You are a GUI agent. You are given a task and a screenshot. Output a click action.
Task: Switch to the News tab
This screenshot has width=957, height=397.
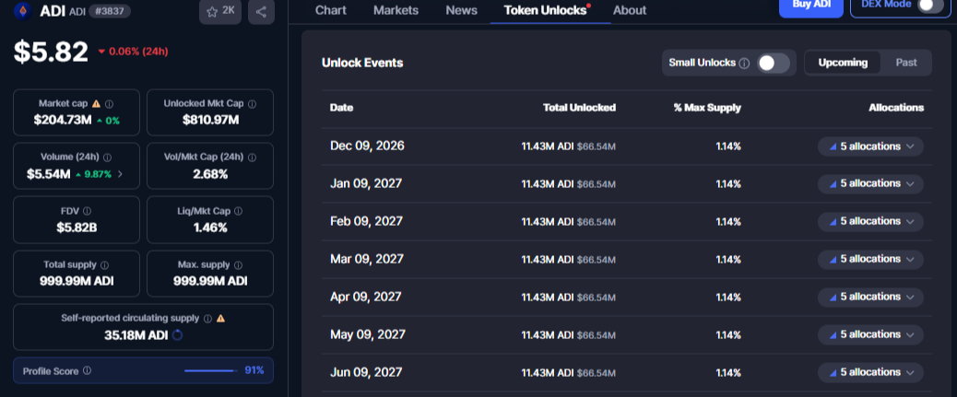coord(461,10)
